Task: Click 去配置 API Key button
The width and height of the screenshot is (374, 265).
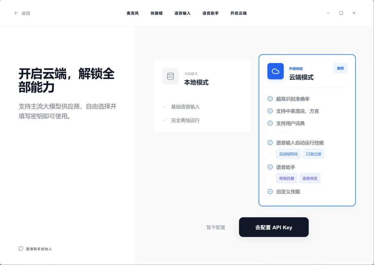Action: (274, 227)
